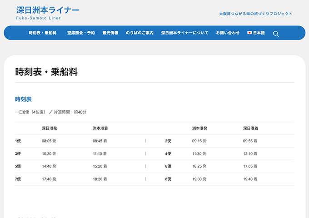Click the 洲本港発 column header
The height and width of the screenshot is (218, 309).
click(199, 129)
